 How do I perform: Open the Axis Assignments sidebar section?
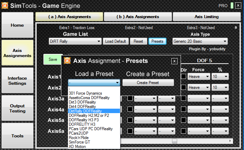pyautogui.click(x=17, y=53)
